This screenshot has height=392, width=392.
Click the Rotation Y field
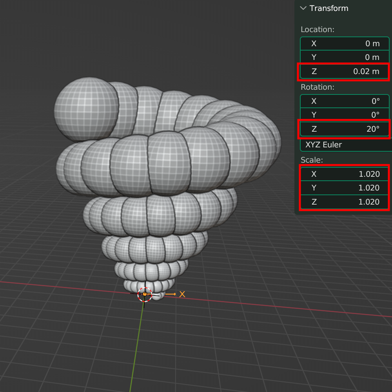pyautogui.click(x=345, y=115)
